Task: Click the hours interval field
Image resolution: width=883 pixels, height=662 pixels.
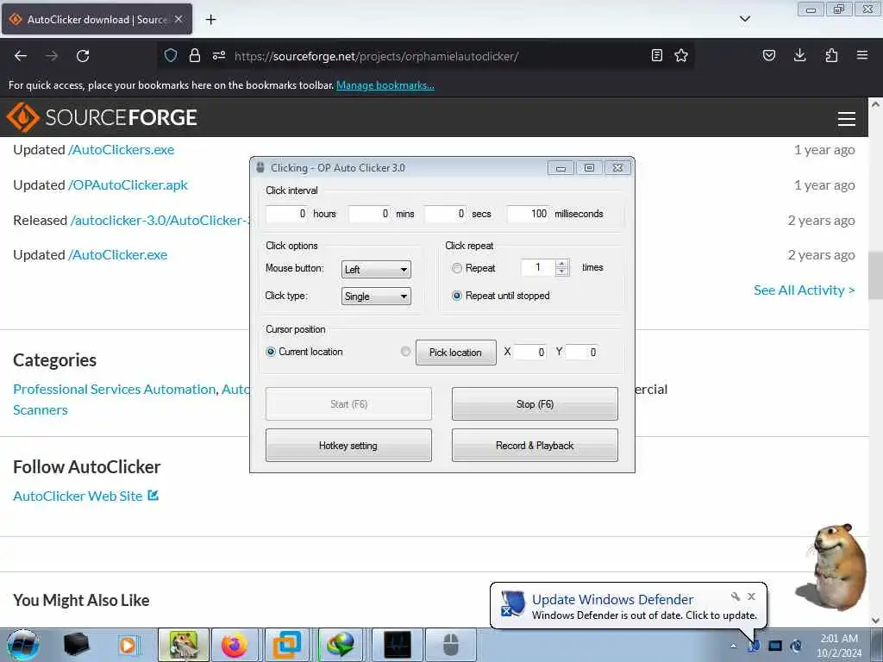Action: pyautogui.click(x=287, y=214)
